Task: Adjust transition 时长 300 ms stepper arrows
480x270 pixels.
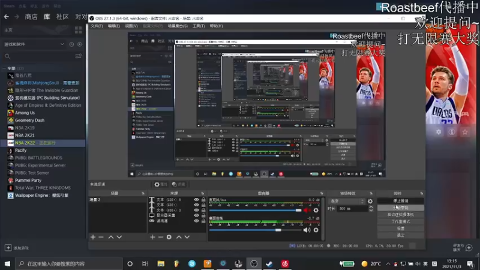Action: pyautogui.click(x=371, y=208)
